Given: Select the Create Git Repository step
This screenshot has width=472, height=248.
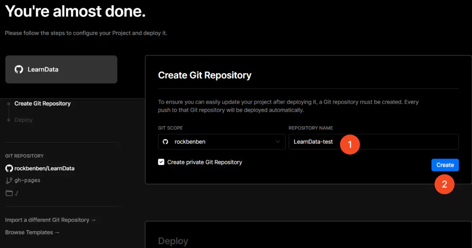Looking at the screenshot, I should (42, 104).
